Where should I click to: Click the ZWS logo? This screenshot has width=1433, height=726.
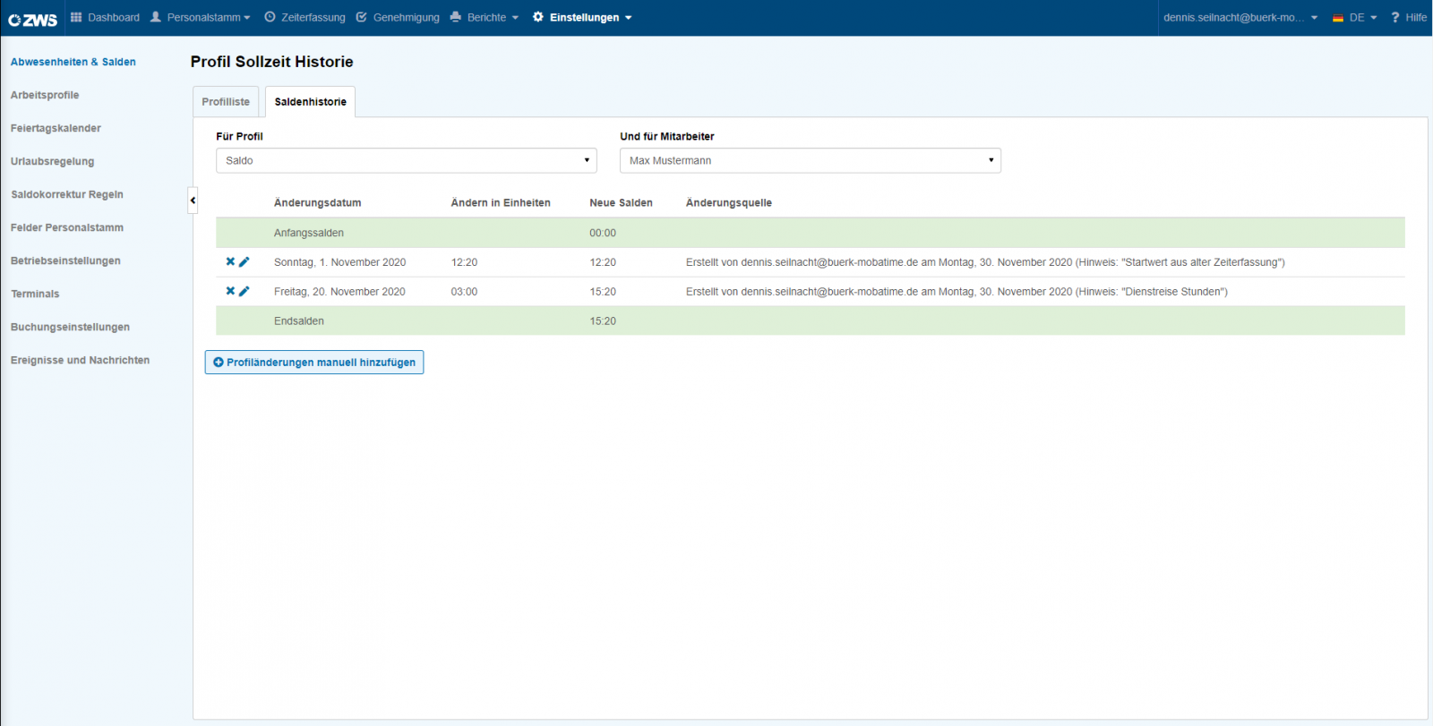[33, 18]
